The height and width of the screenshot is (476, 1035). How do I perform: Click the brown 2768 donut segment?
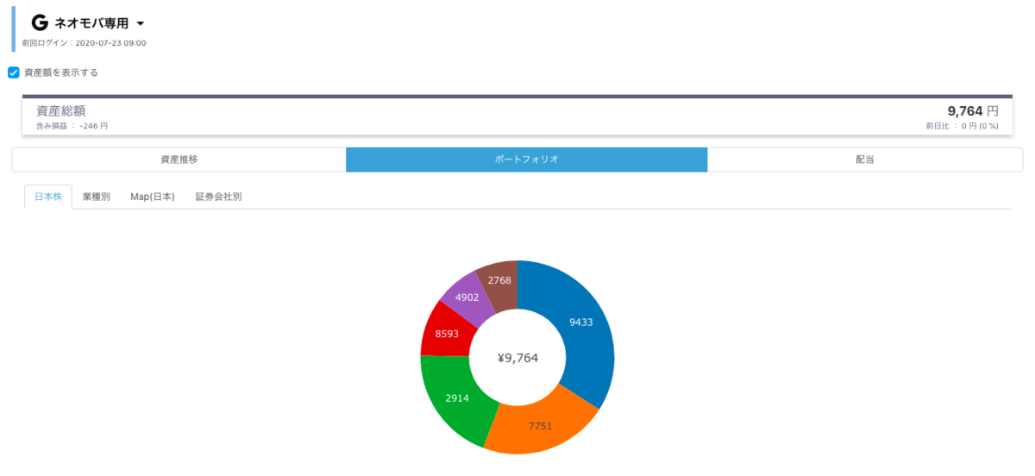tap(499, 280)
